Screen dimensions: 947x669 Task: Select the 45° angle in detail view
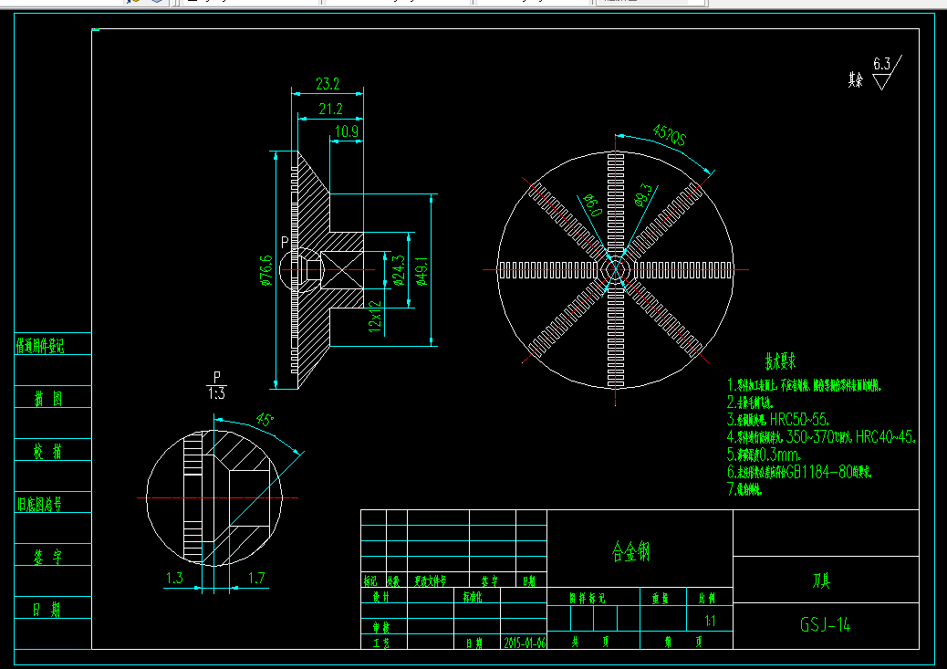[265, 419]
